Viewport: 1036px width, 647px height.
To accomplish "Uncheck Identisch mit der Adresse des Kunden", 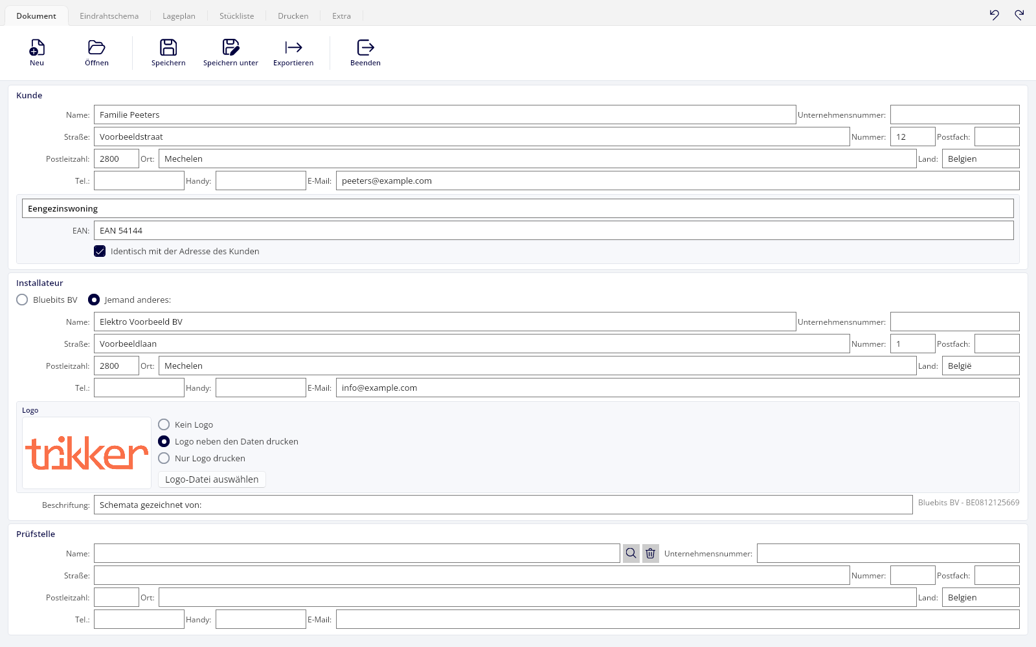I will [100, 251].
